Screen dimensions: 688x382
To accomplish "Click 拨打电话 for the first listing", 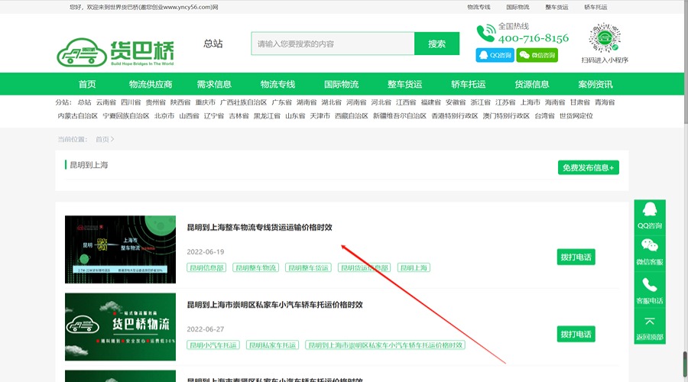I will (x=576, y=257).
